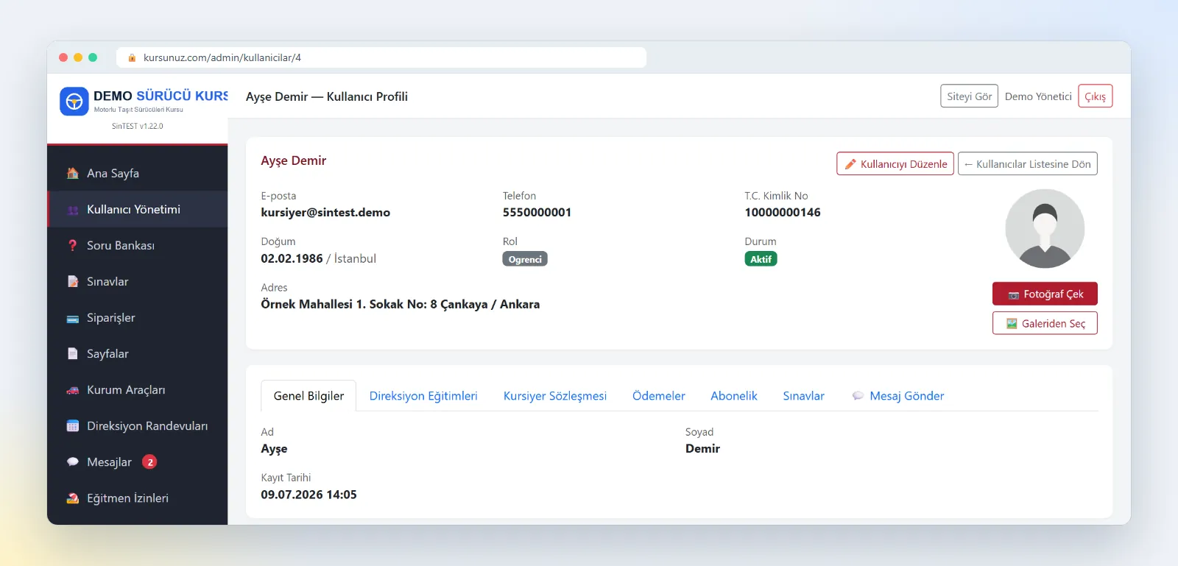Click the Siparişler card icon

[73, 318]
